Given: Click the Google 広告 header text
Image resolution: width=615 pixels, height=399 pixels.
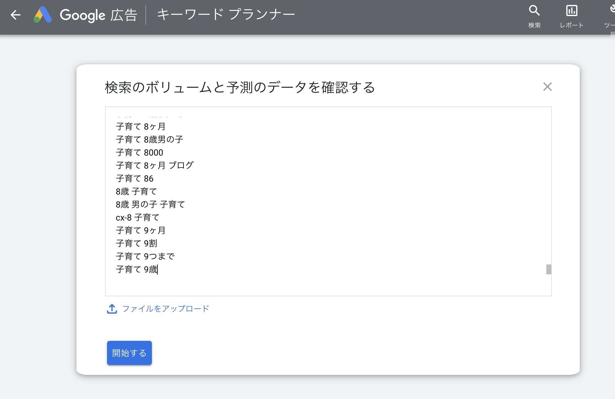Looking at the screenshot, I should tap(98, 15).
